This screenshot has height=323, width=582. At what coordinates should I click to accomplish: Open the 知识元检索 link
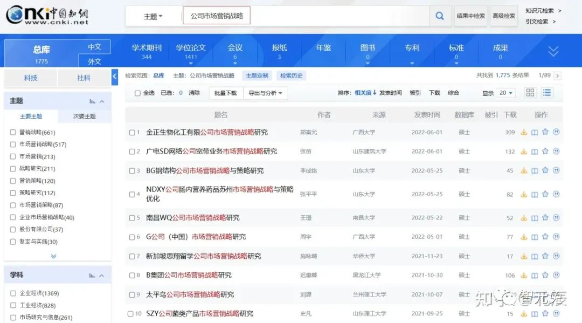[x=539, y=11]
